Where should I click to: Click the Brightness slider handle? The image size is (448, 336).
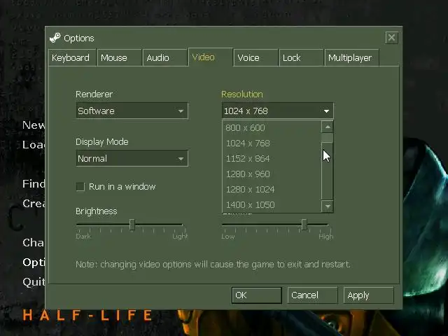pos(132,225)
